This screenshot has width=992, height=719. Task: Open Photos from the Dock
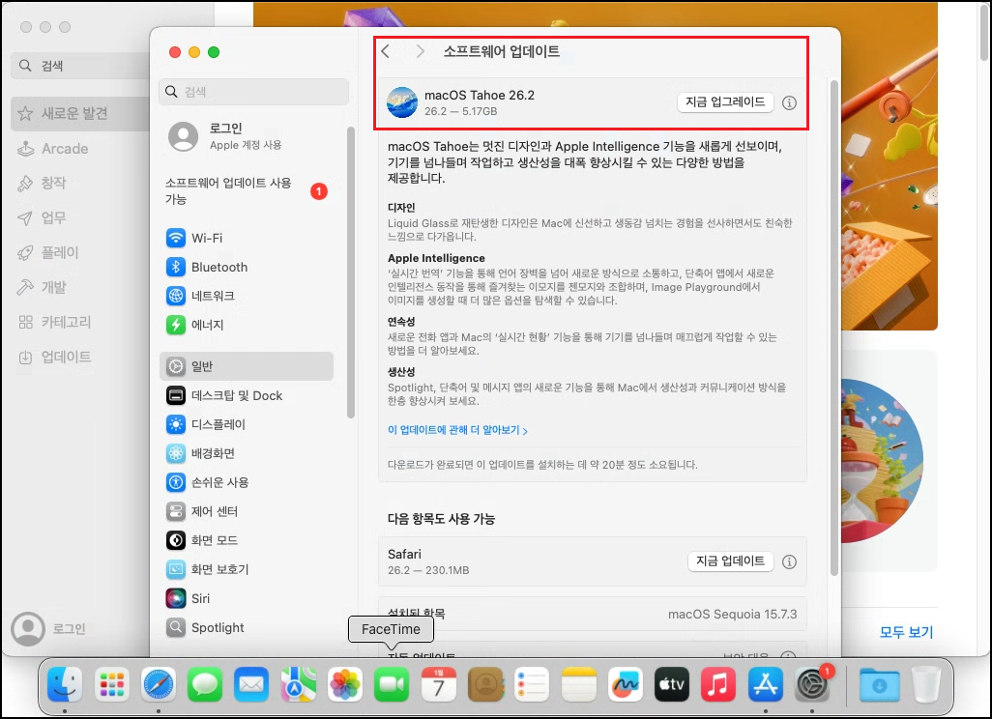[345, 684]
